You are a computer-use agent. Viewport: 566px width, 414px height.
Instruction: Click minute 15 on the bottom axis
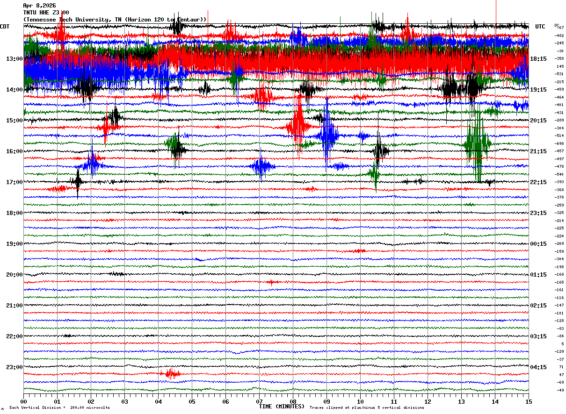tap(528, 401)
